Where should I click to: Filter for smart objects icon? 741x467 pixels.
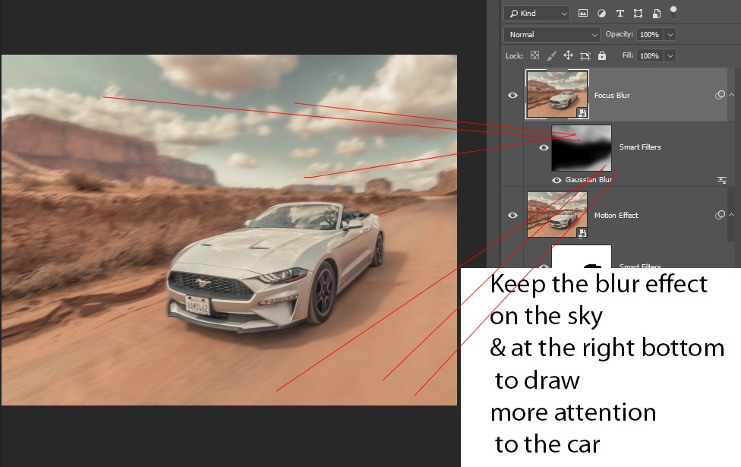coord(656,14)
